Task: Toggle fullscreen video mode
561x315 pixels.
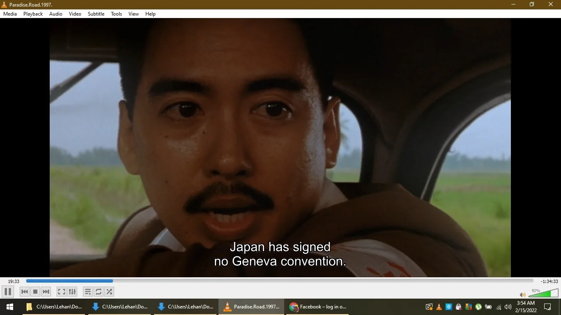Action: [62, 292]
